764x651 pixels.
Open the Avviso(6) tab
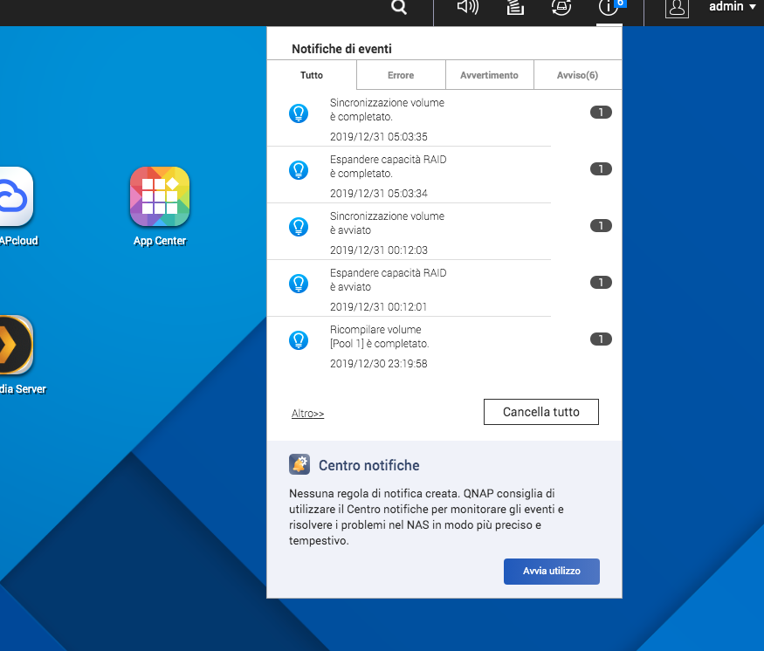tap(577, 75)
